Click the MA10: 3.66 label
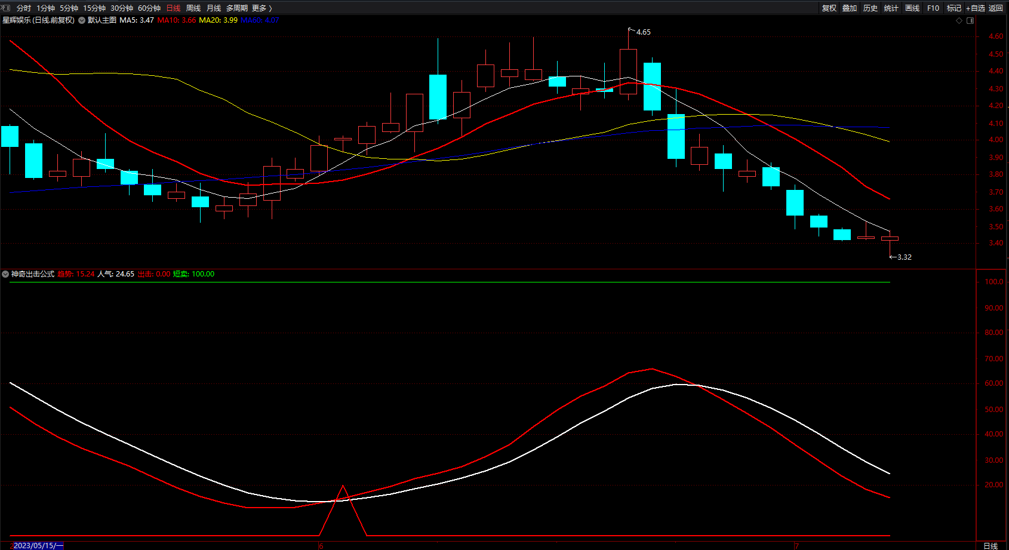This screenshot has height=550, width=1009. click(177, 20)
